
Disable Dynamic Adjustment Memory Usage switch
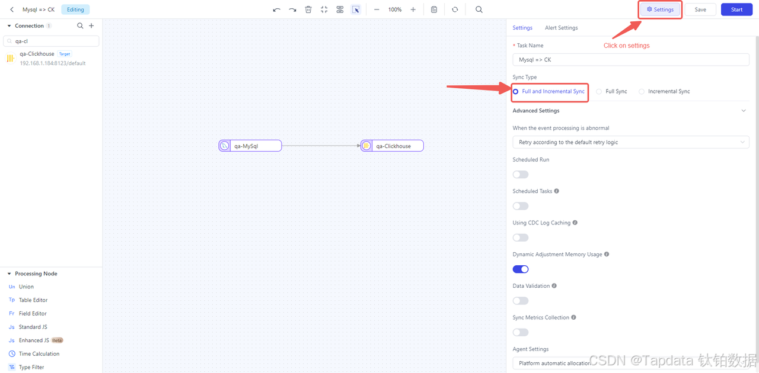tap(521, 269)
